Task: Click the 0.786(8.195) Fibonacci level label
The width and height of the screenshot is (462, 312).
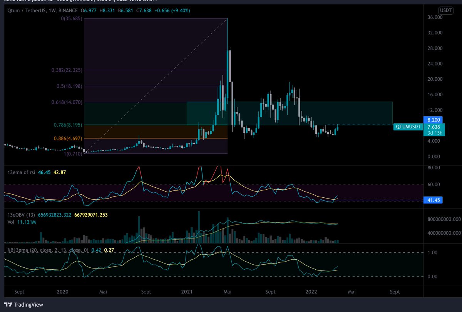Action: point(68,125)
